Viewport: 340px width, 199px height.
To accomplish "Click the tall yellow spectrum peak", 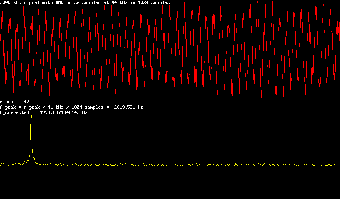I will 31,139.
